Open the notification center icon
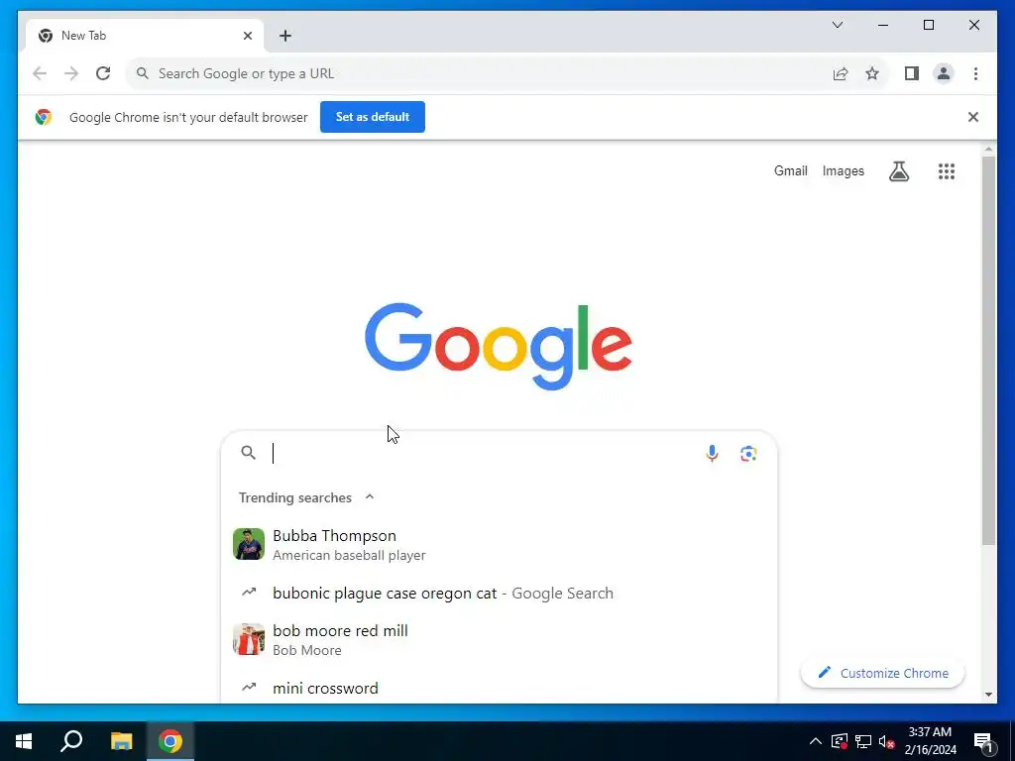 pyautogui.click(x=983, y=742)
